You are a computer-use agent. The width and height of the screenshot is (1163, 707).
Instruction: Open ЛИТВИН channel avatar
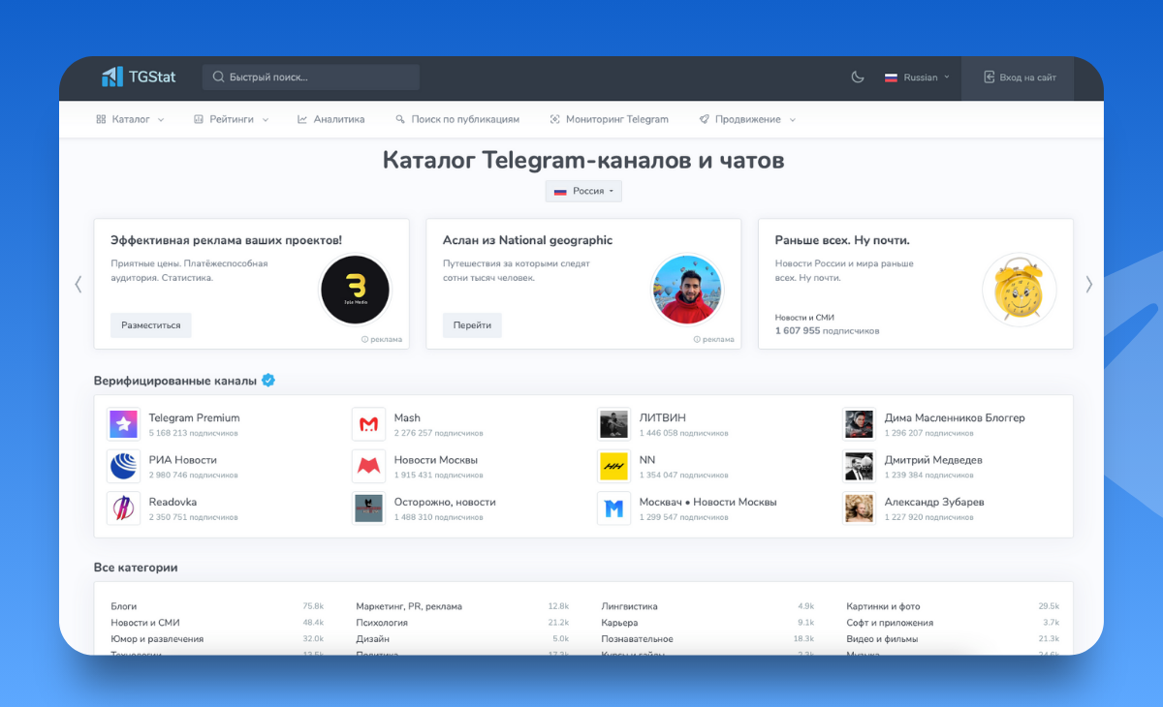[x=614, y=424]
